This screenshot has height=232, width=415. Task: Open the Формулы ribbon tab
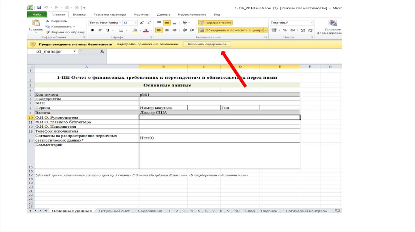tap(141, 15)
